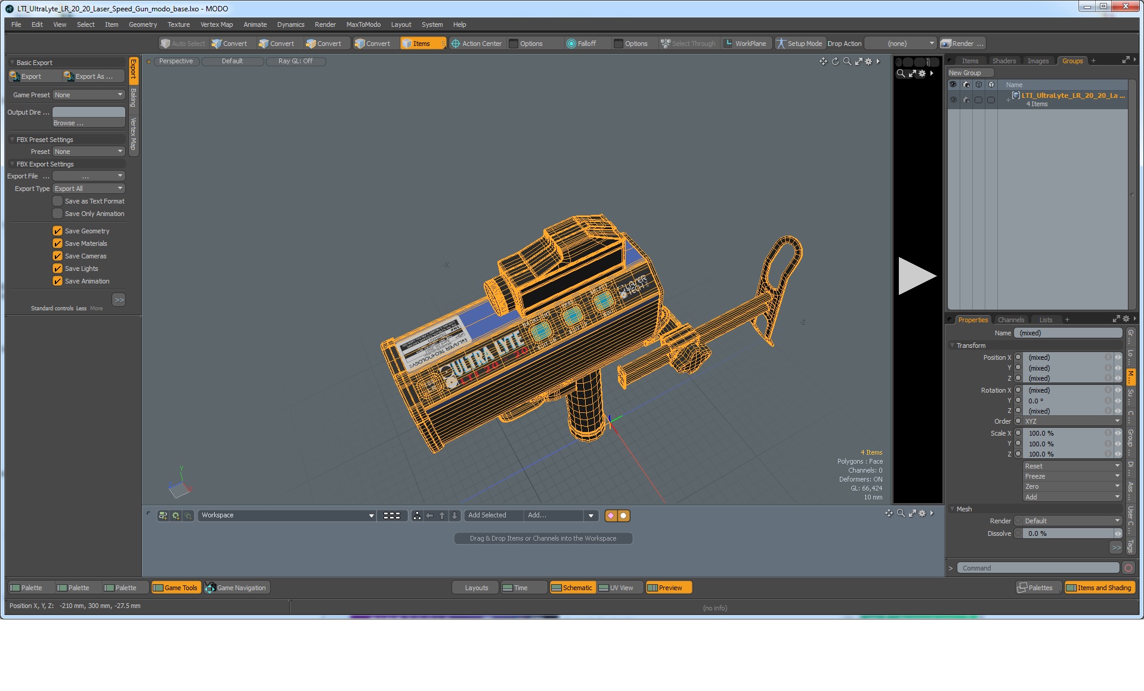Image resolution: width=1144 pixels, height=691 pixels.
Task: Click Ray GL: Off button
Action: 295,61
